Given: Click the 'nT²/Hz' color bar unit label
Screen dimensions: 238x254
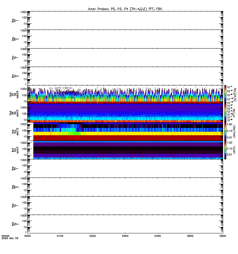Looking at the screenshot, I should (x=234, y=113).
